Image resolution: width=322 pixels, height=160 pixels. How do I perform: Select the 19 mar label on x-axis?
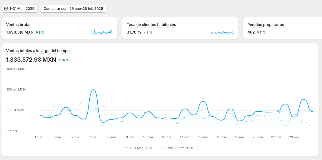click(x=203, y=137)
